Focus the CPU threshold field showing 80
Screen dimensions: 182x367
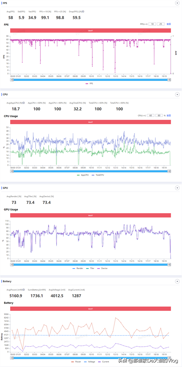[159, 115]
